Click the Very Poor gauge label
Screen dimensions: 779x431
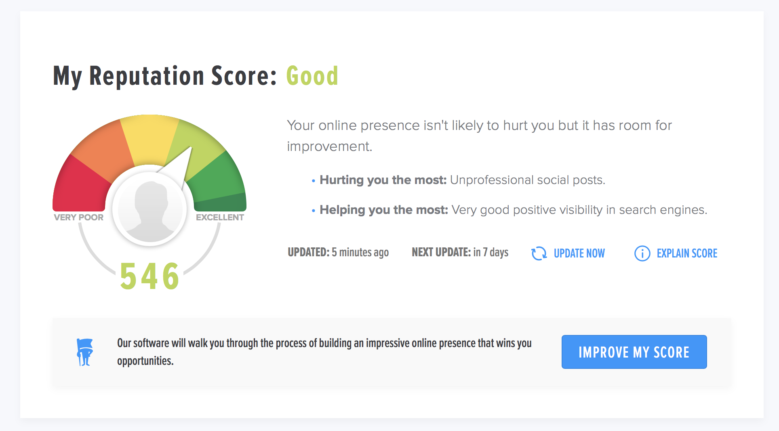(79, 218)
